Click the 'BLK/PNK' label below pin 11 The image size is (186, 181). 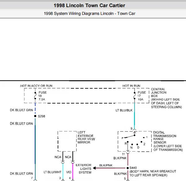[x=120, y=158]
